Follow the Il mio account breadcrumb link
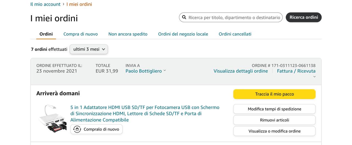Screen dimensions: 352x145 [x=45, y=4]
